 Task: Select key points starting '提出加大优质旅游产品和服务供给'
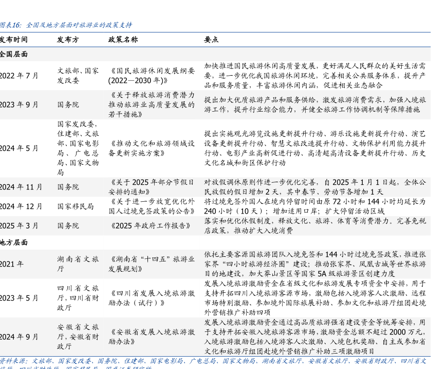[315, 105]
